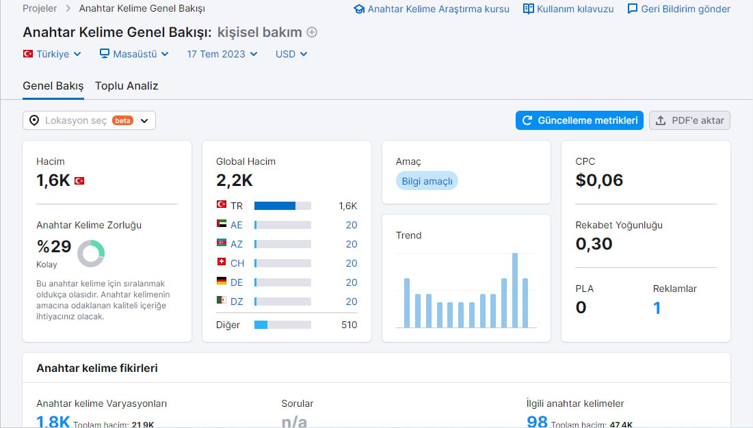The width and height of the screenshot is (753, 428).
Task: Open the Masaüstü device dropdown
Action: [134, 54]
